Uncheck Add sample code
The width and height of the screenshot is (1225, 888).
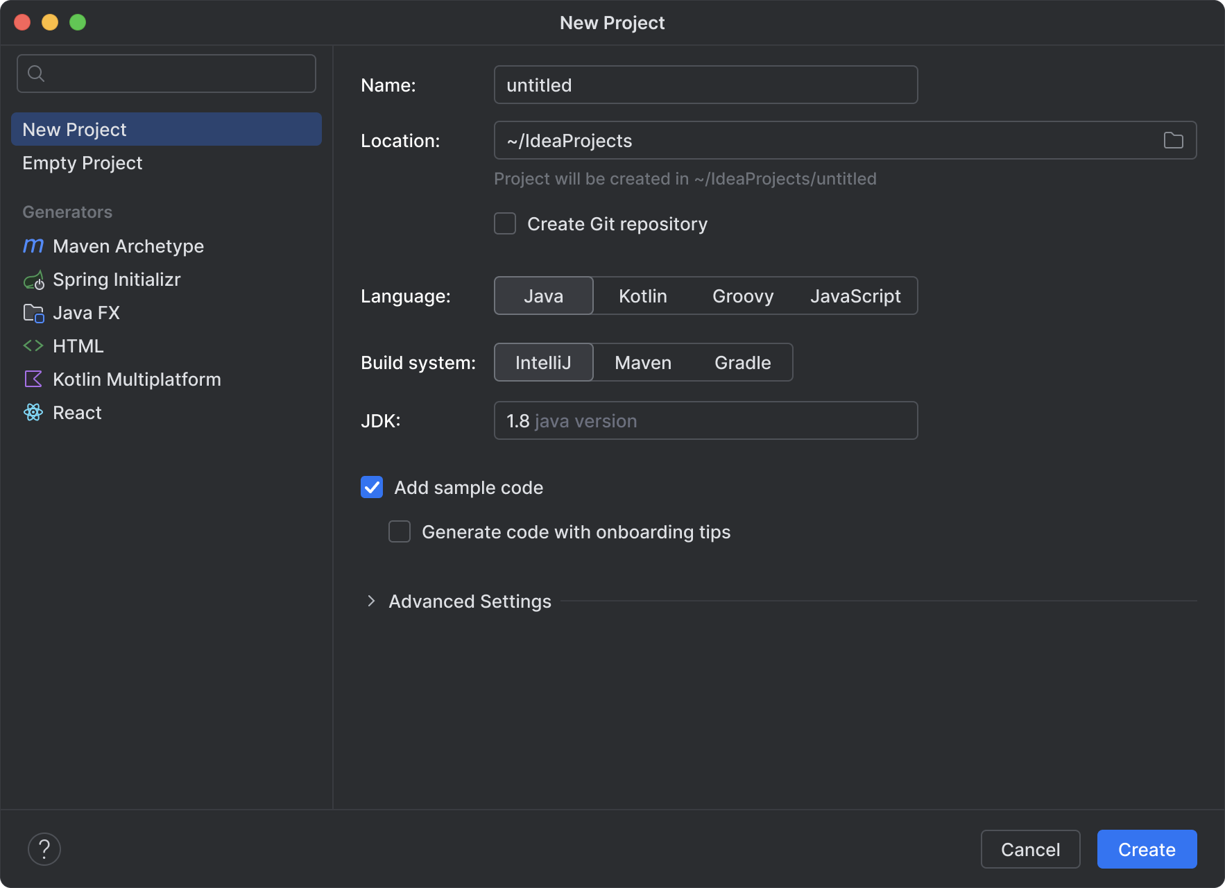tap(372, 487)
